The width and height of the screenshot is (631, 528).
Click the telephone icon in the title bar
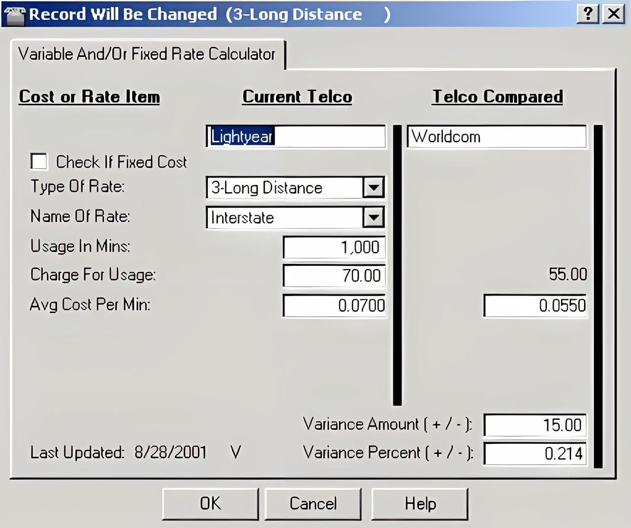pyautogui.click(x=16, y=13)
